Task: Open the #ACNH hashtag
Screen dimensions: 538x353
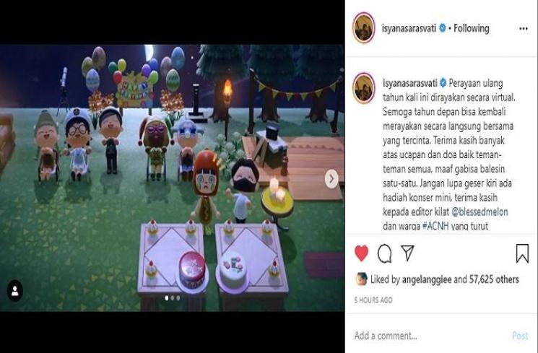Action: click(435, 226)
